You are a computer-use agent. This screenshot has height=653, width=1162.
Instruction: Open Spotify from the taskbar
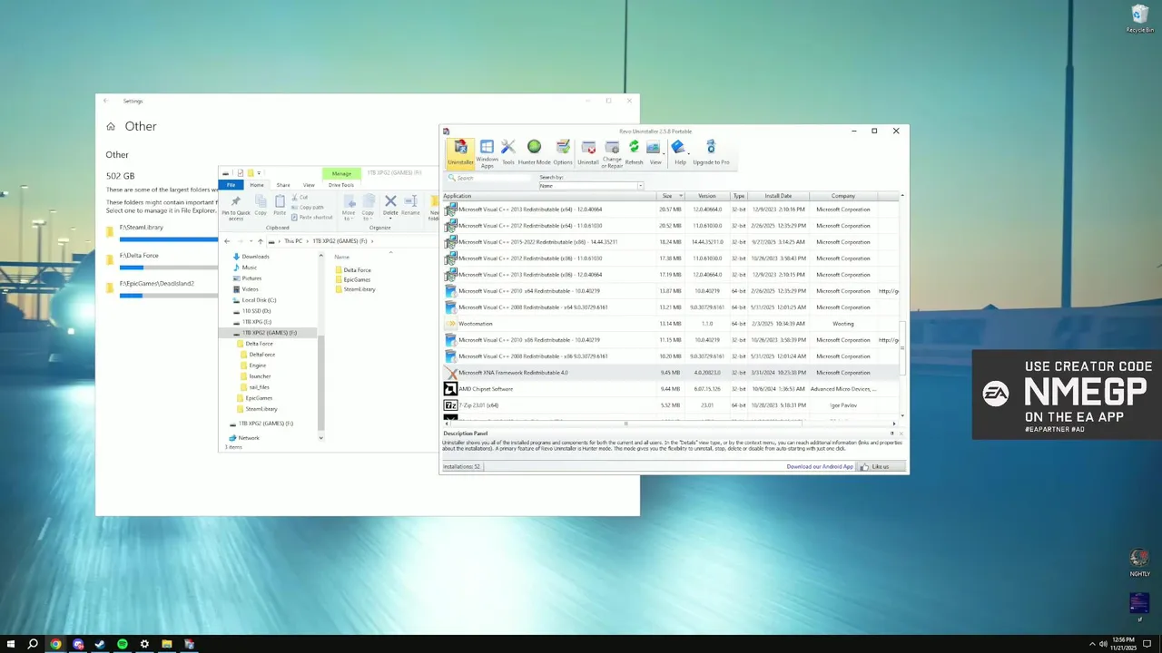[123, 644]
